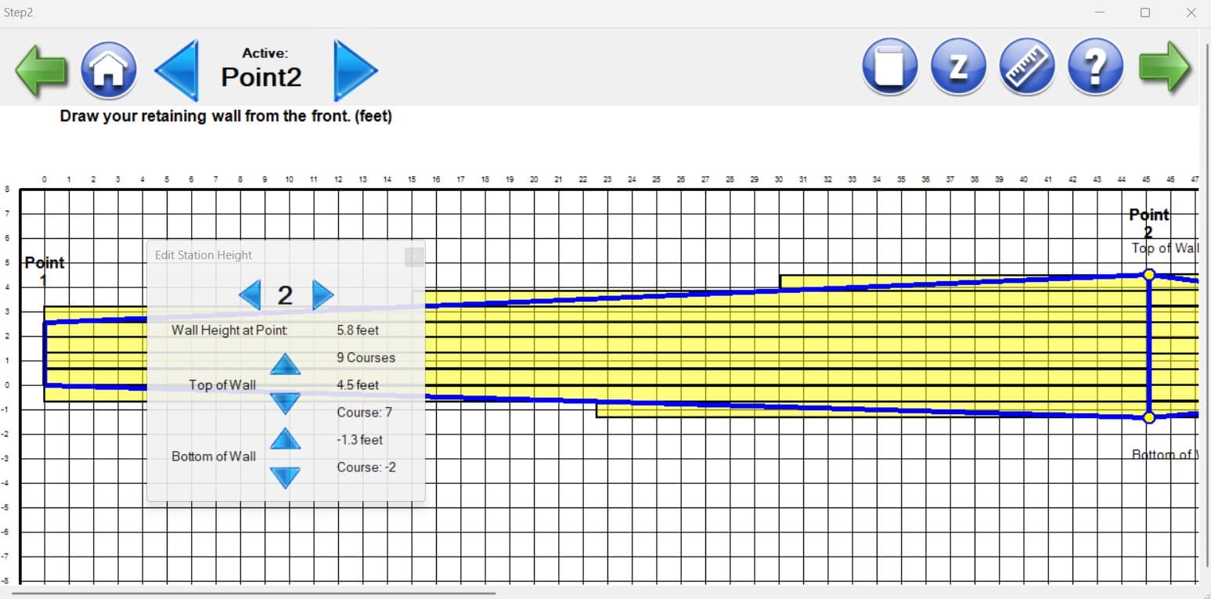Select the ruler measurement tool
The height and width of the screenshot is (599, 1211).
coord(1026,67)
